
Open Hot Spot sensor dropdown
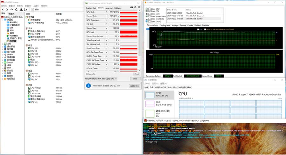point(106,24)
